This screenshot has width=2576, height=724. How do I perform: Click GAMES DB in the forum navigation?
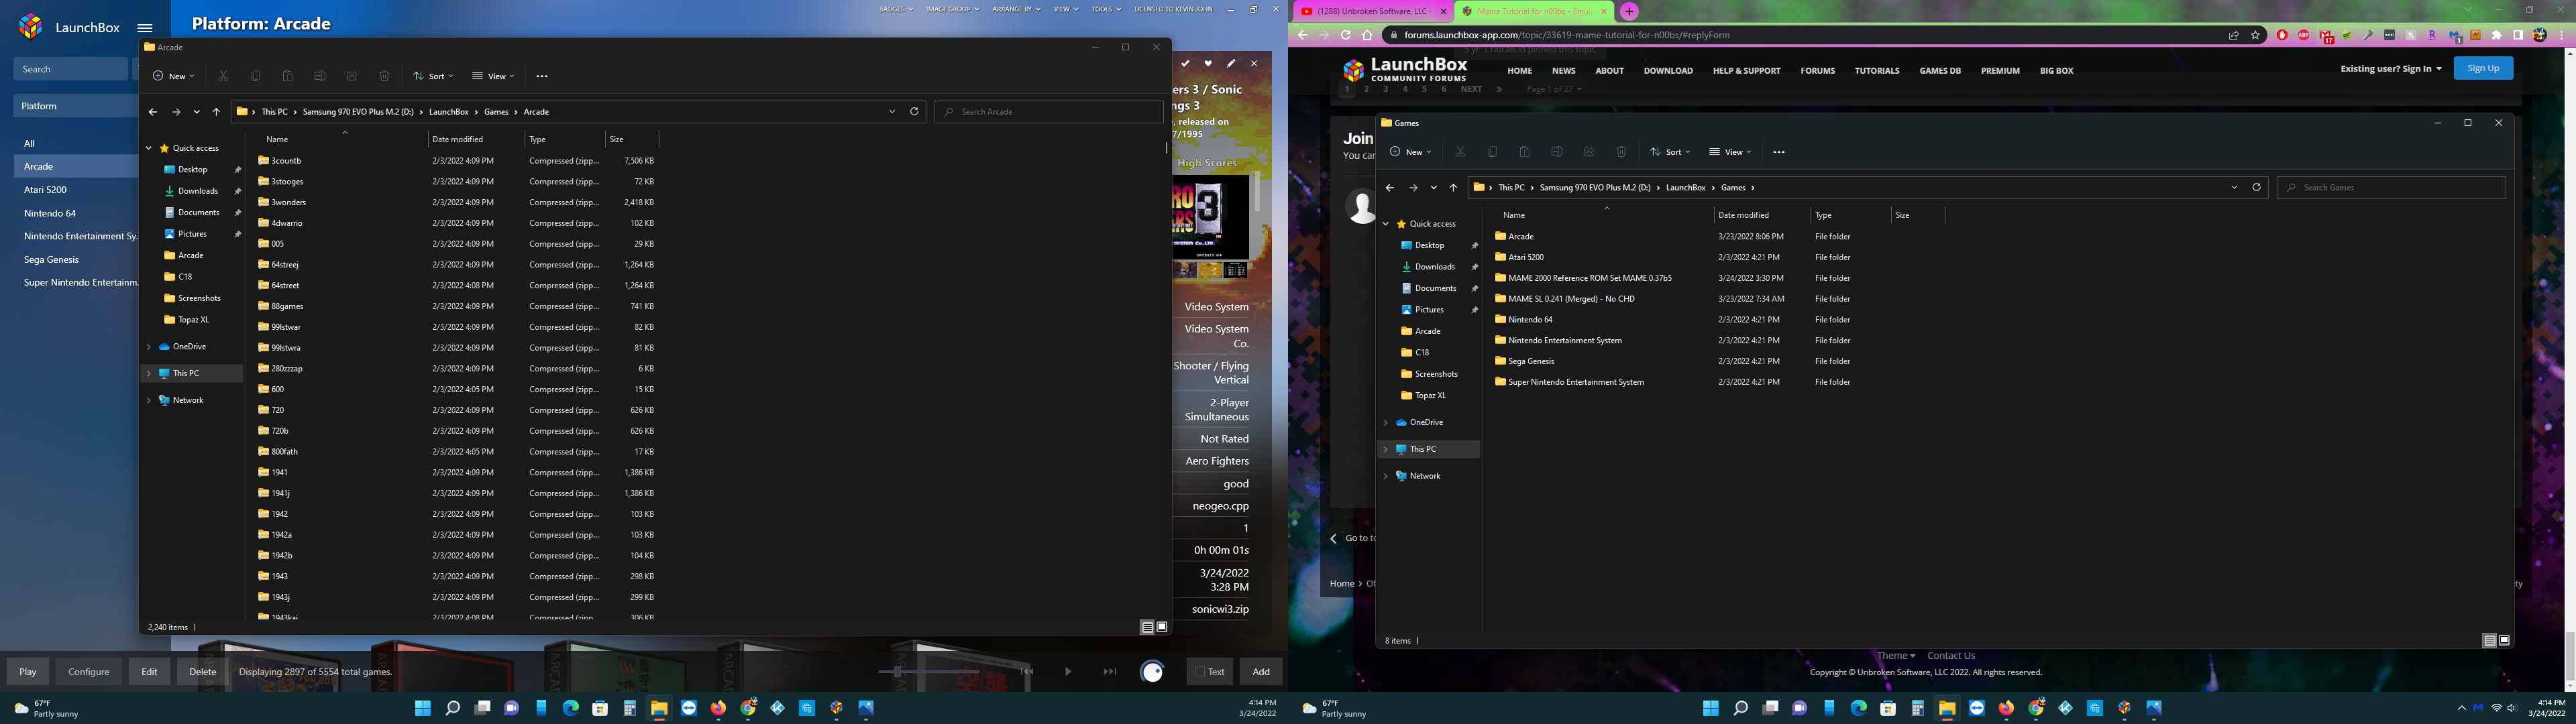click(x=1940, y=71)
